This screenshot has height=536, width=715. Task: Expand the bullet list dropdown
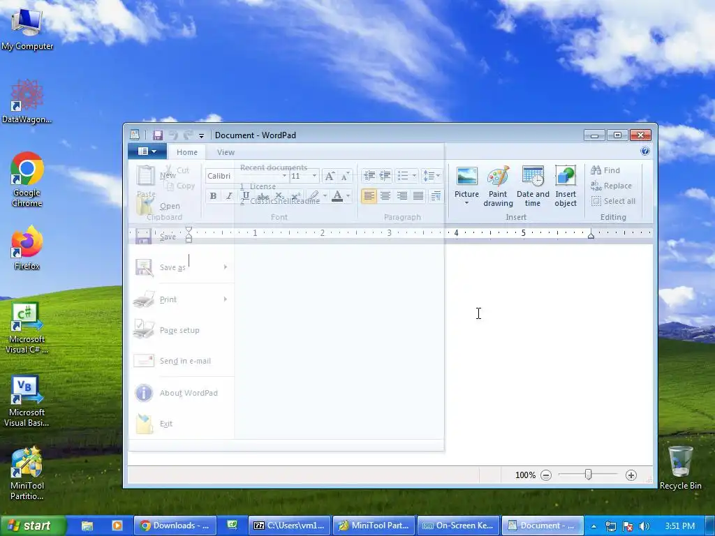(x=414, y=175)
